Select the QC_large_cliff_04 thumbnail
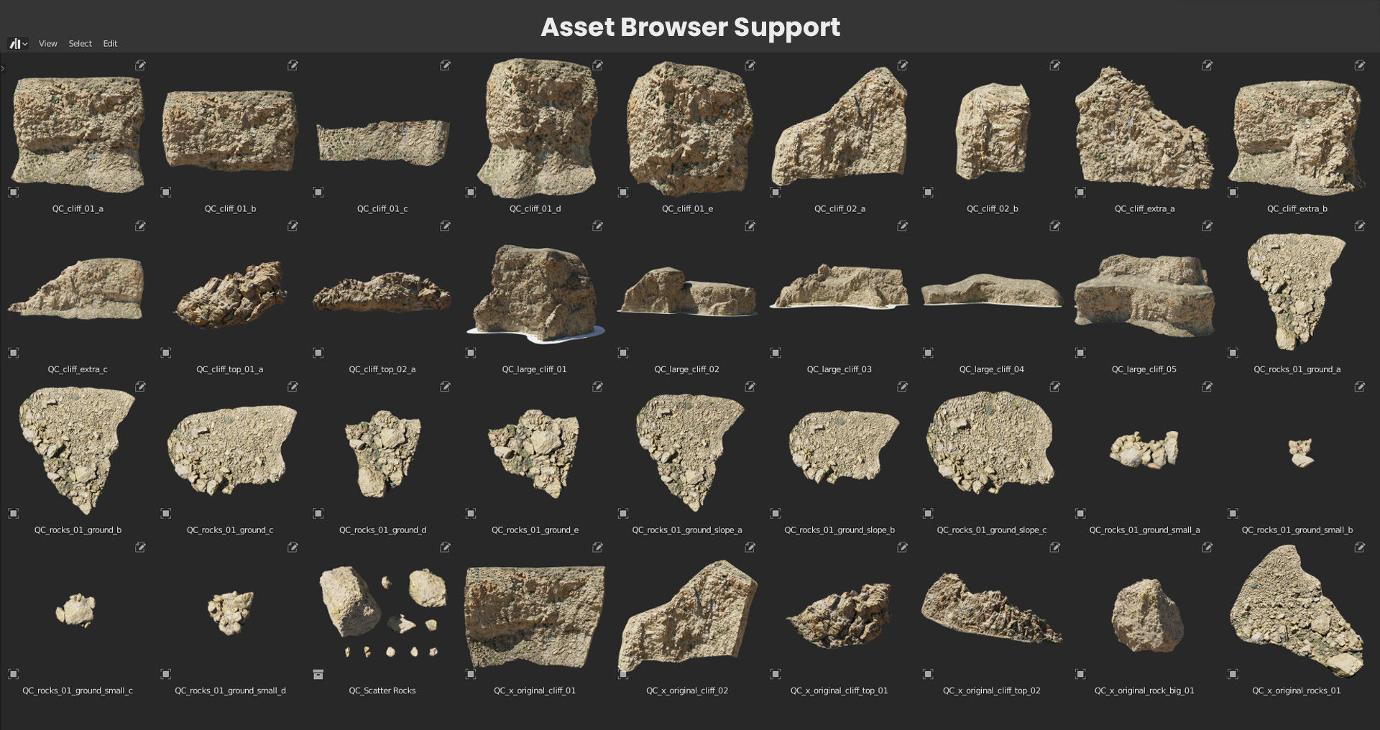 (x=992, y=290)
